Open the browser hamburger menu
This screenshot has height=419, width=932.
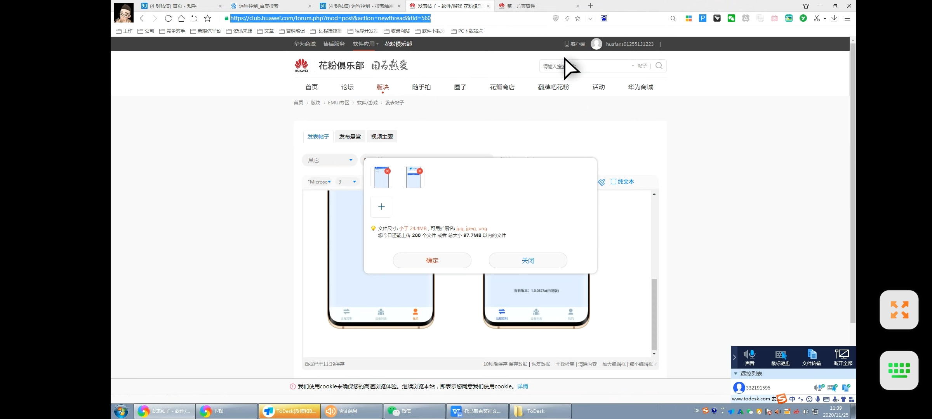(x=847, y=18)
